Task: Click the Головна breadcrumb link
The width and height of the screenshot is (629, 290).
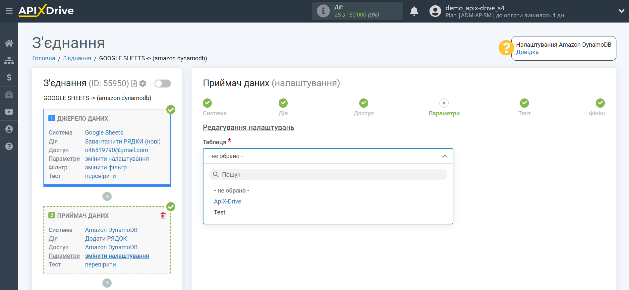Action: 43,58
